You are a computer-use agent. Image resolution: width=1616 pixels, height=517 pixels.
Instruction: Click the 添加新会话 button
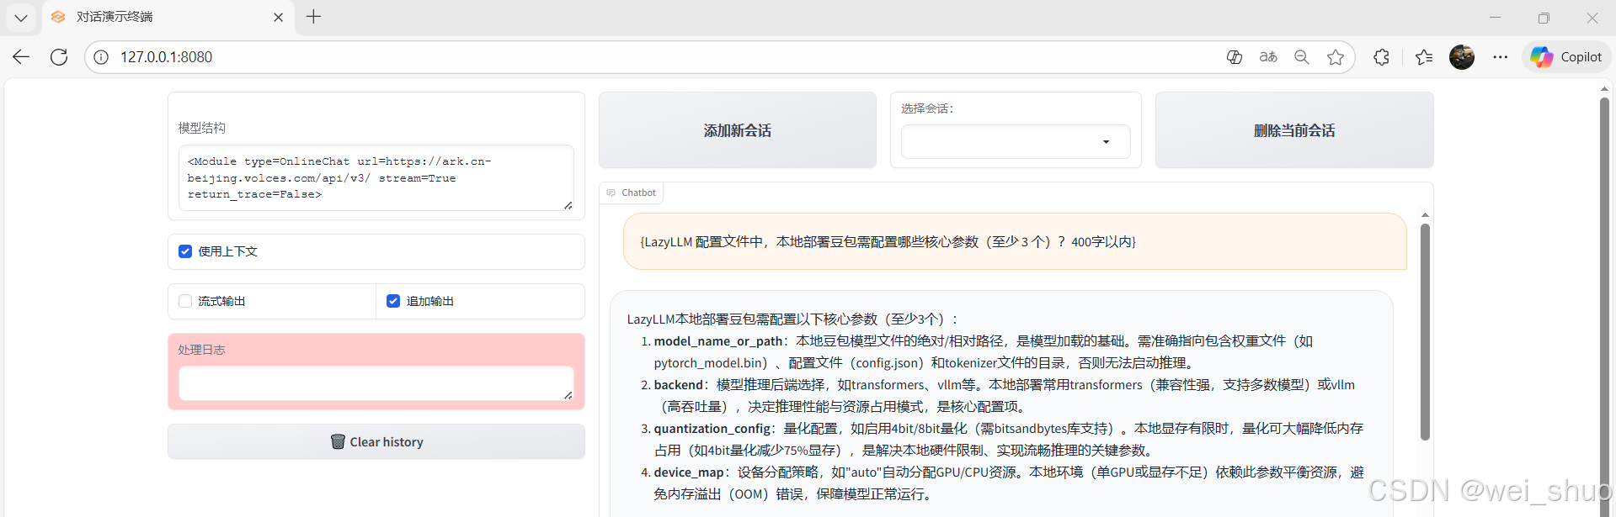coord(738,130)
